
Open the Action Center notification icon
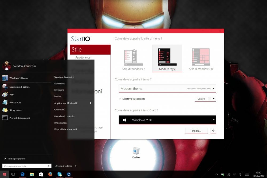[x=240, y=174]
